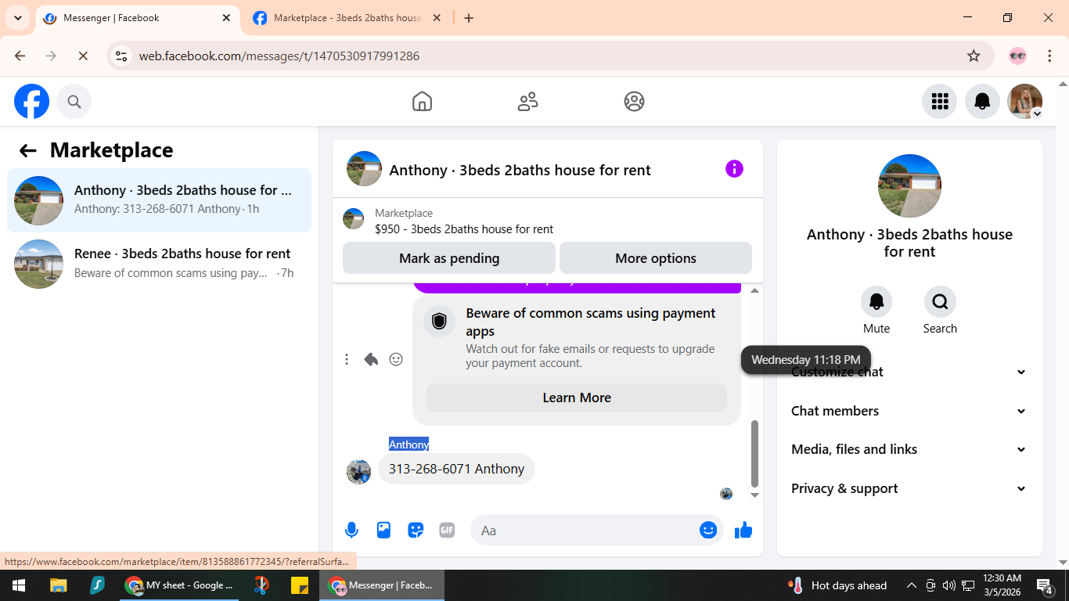
Task: Open the Facebook menu grid icon
Action: pyautogui.click(x=940, y=102)
